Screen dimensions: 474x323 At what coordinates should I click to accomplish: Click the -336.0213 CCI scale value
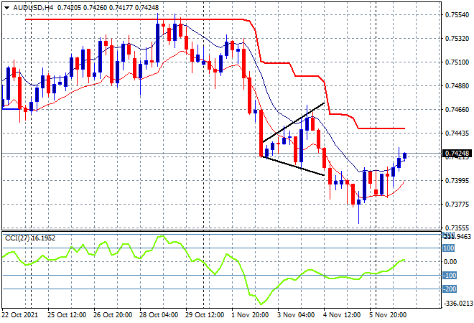[x=457, y=303]
